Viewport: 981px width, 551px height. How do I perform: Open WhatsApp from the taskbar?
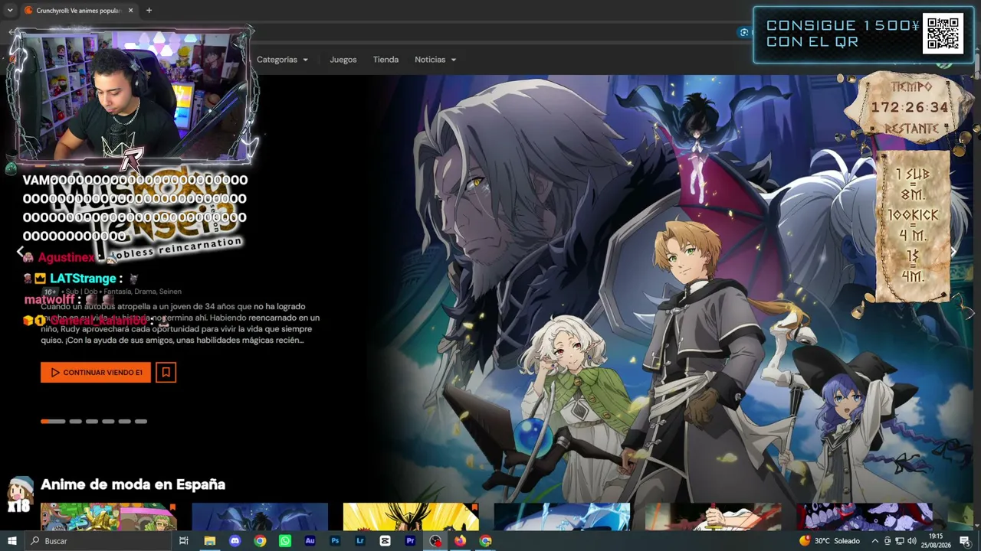point(285,541)
